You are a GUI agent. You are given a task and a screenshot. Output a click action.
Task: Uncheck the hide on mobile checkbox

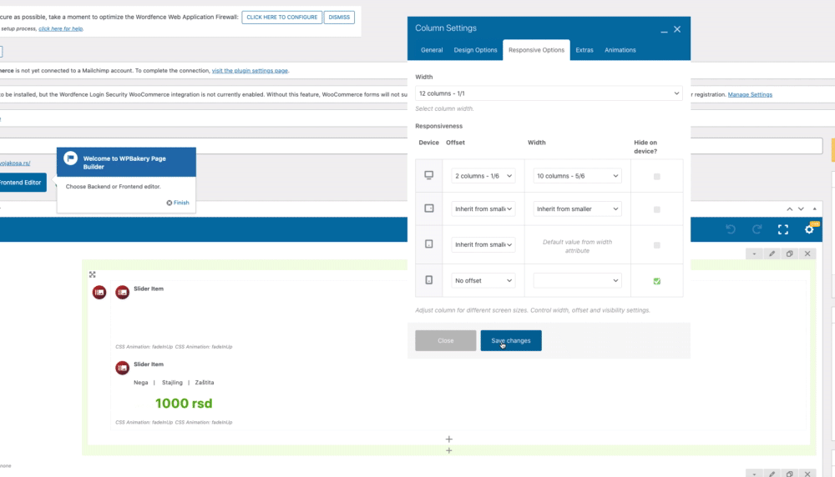656,281
